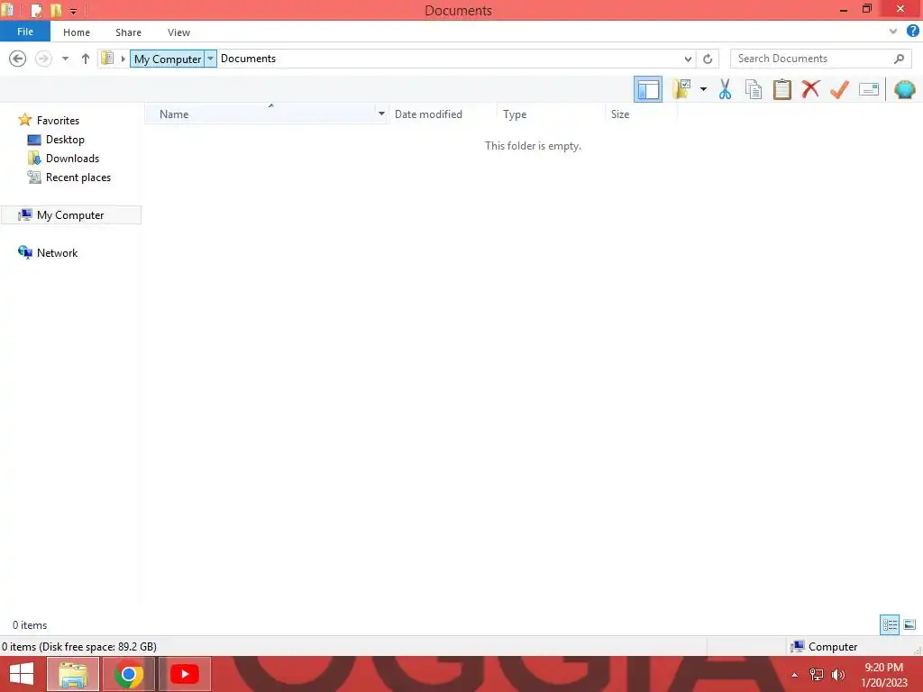923x692 pixels.
Task: Show hidden system tray icons
Action: [795, 675]
